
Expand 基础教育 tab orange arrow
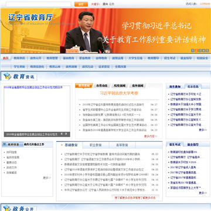62,145
